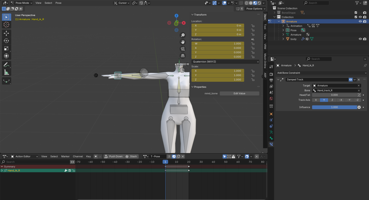369x200 pixels.
Task: Switch viewport shading to Wireframe
Action: click(246, 3)
